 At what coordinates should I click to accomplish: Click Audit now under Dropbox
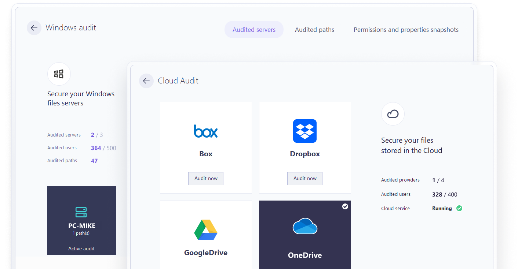pyautogui.click(x=305, y=179)
